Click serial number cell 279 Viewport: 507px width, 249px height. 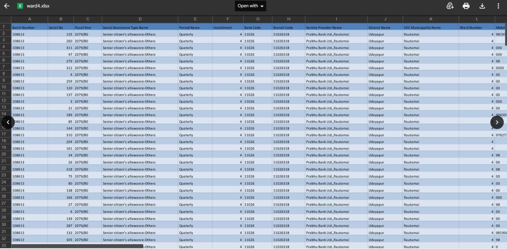(60, 61)
